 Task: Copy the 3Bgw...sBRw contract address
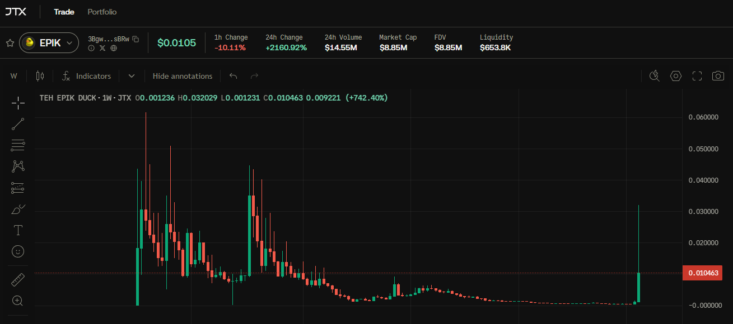point(136,39)
